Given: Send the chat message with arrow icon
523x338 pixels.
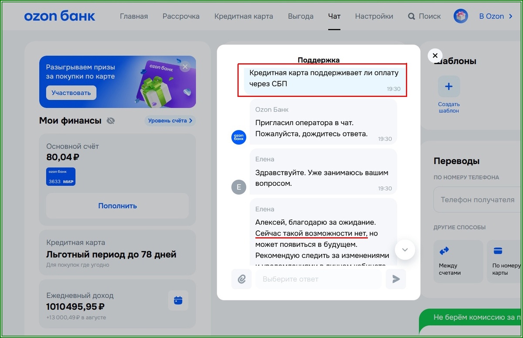Looking at the screenshot, I should [x=396, y=279].
